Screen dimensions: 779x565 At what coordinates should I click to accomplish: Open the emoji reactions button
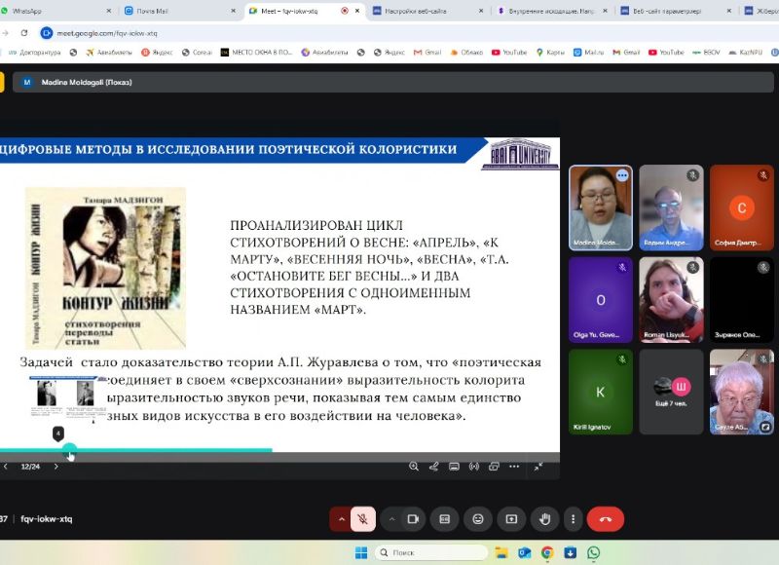(477, 519)
